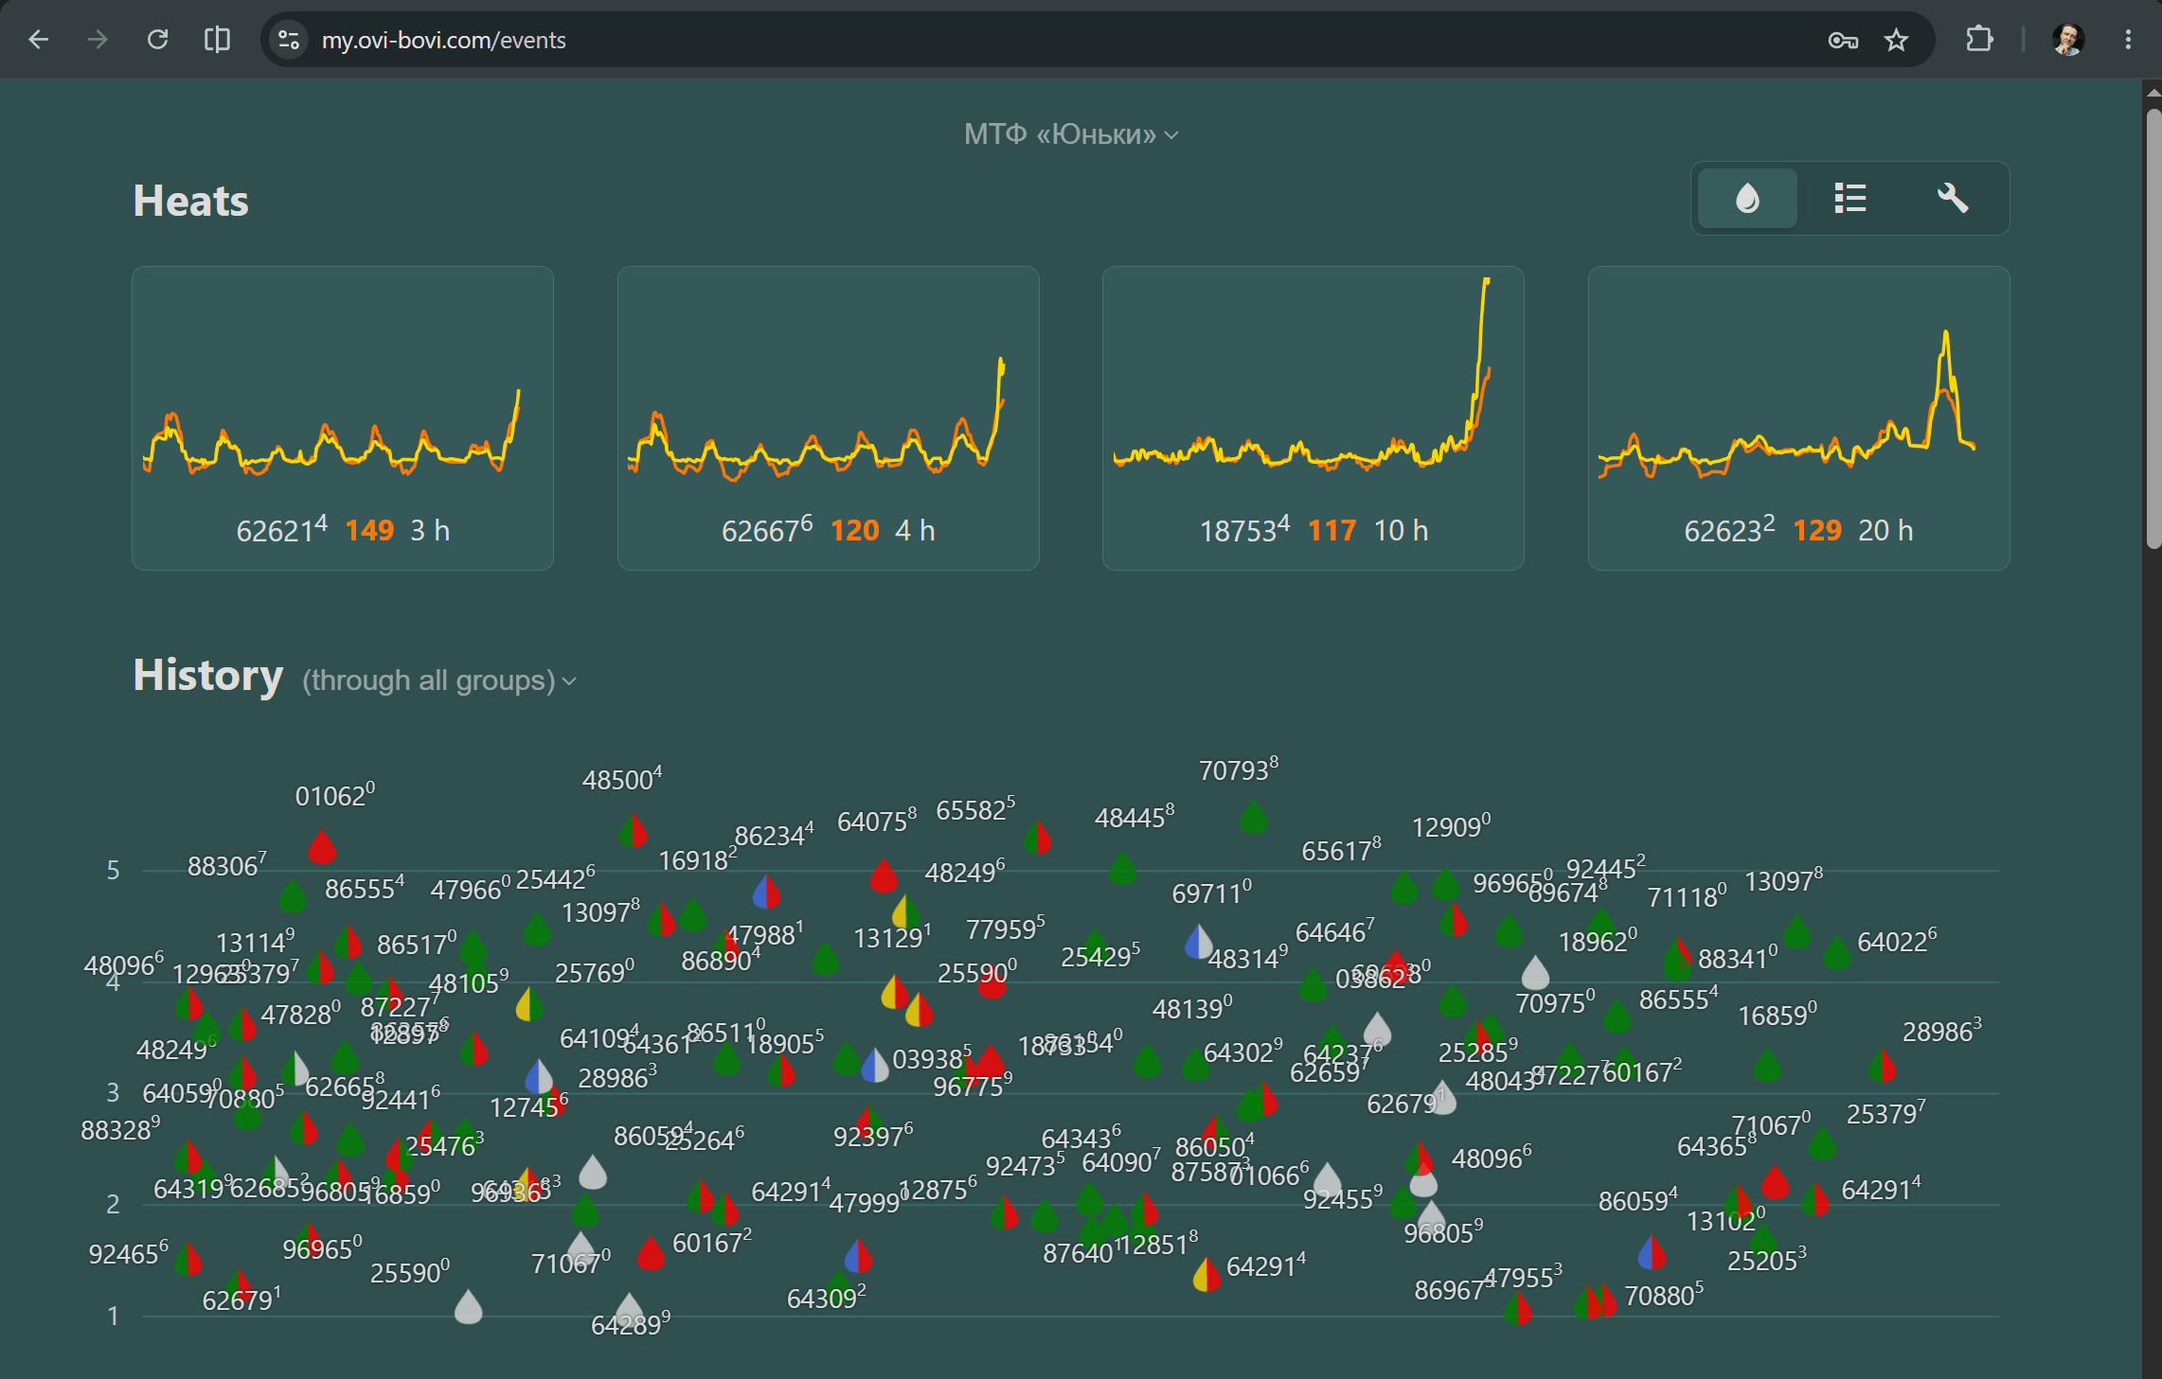Click the red drop labeled 01062

point(322,847)
